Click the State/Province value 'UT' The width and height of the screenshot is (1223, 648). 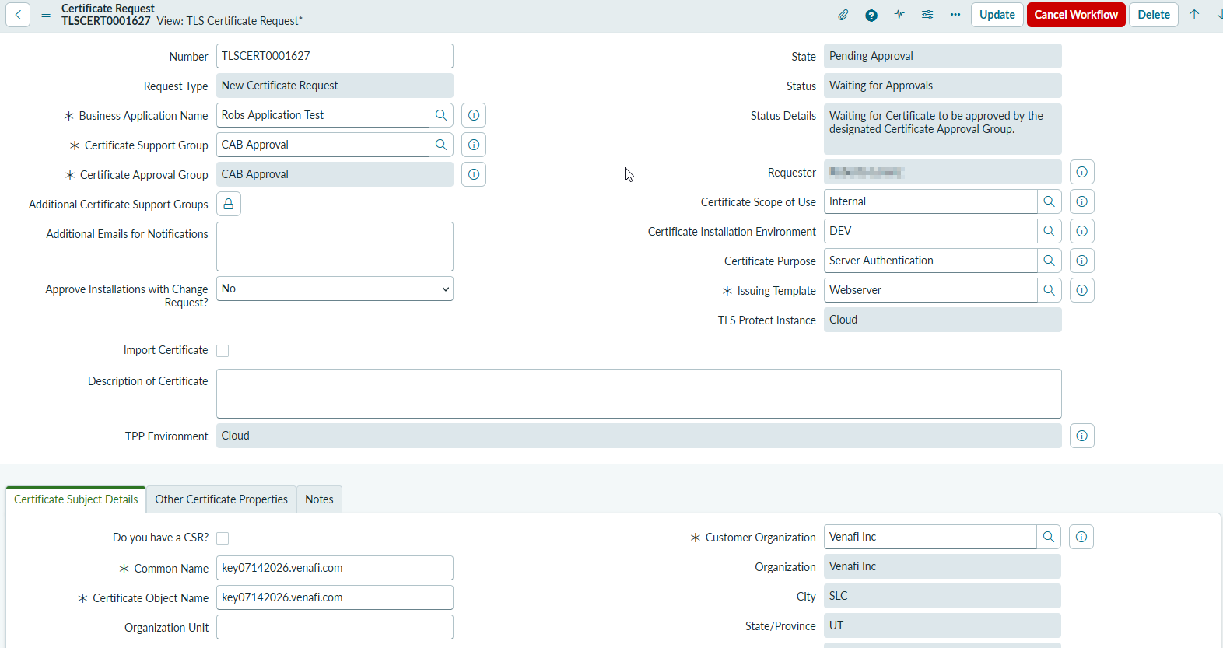[942, 625]
